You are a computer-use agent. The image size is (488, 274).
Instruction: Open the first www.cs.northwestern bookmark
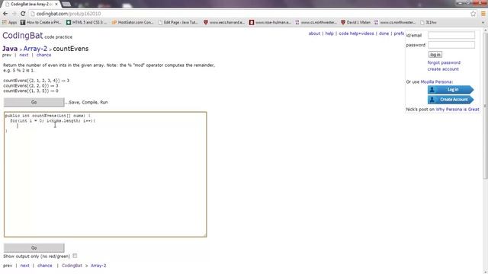pyautogui.click(x=316, y=22)
